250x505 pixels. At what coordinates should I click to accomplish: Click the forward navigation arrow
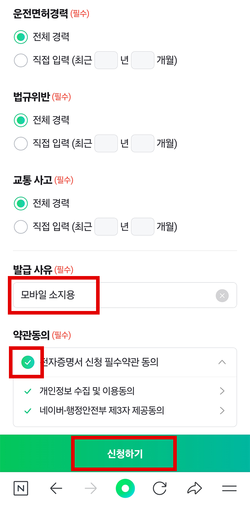(x=91, y=488)
